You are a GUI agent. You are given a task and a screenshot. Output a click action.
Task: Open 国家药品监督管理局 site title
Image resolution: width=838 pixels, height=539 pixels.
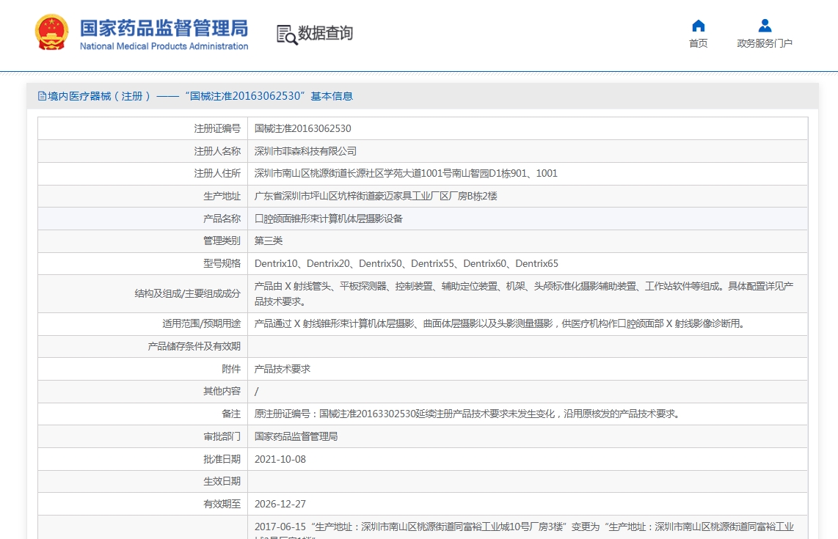[x=164, y=28]
